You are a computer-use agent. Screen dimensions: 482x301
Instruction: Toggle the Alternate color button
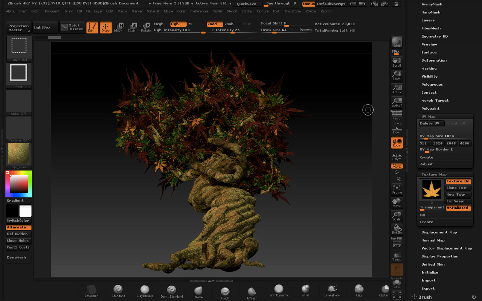[18, 227]
